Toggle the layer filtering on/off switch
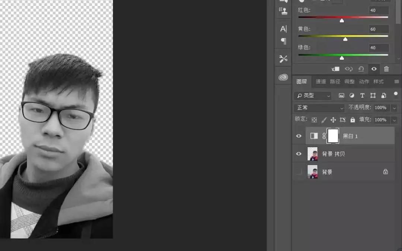Image resolution: width=402 pixels, height=251 pixels. pyautogui.click(x=396, y=94)
